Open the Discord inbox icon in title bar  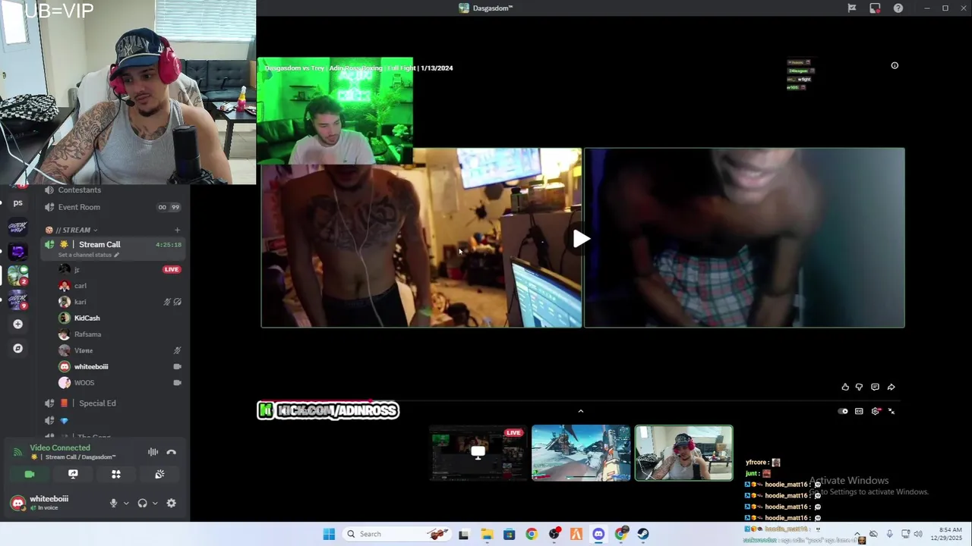pyautogui.click(x=875, y=8)
